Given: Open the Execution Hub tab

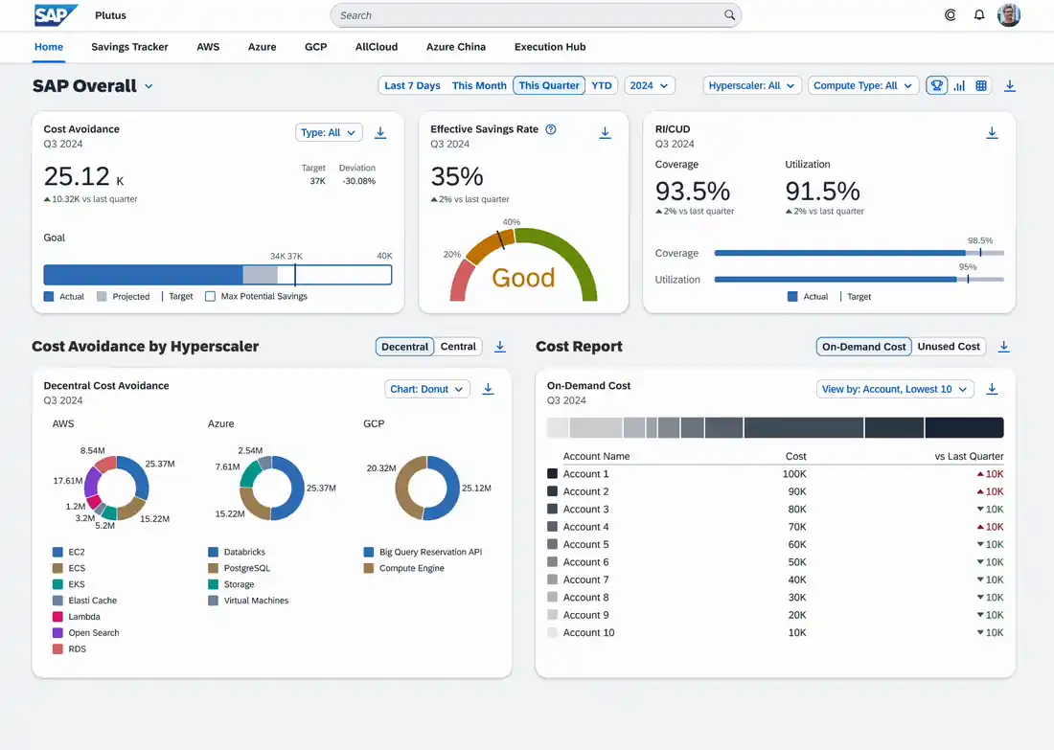Looking at the screenshot, I should click(550, 47).
